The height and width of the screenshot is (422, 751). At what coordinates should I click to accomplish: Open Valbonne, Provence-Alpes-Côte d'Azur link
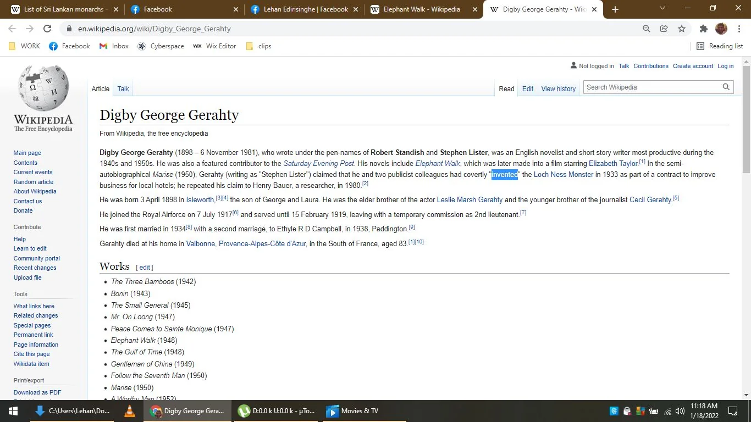(246, 243)
